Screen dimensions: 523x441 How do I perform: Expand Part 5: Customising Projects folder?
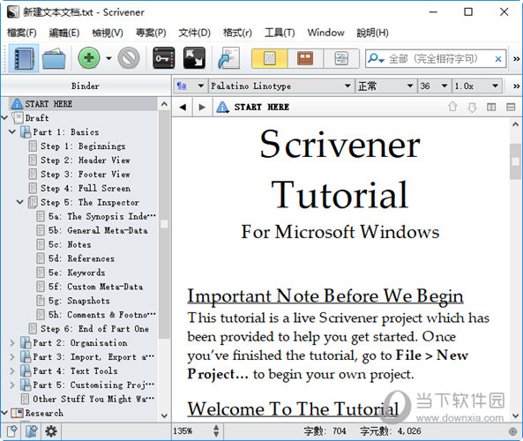(x=12, y=385)
